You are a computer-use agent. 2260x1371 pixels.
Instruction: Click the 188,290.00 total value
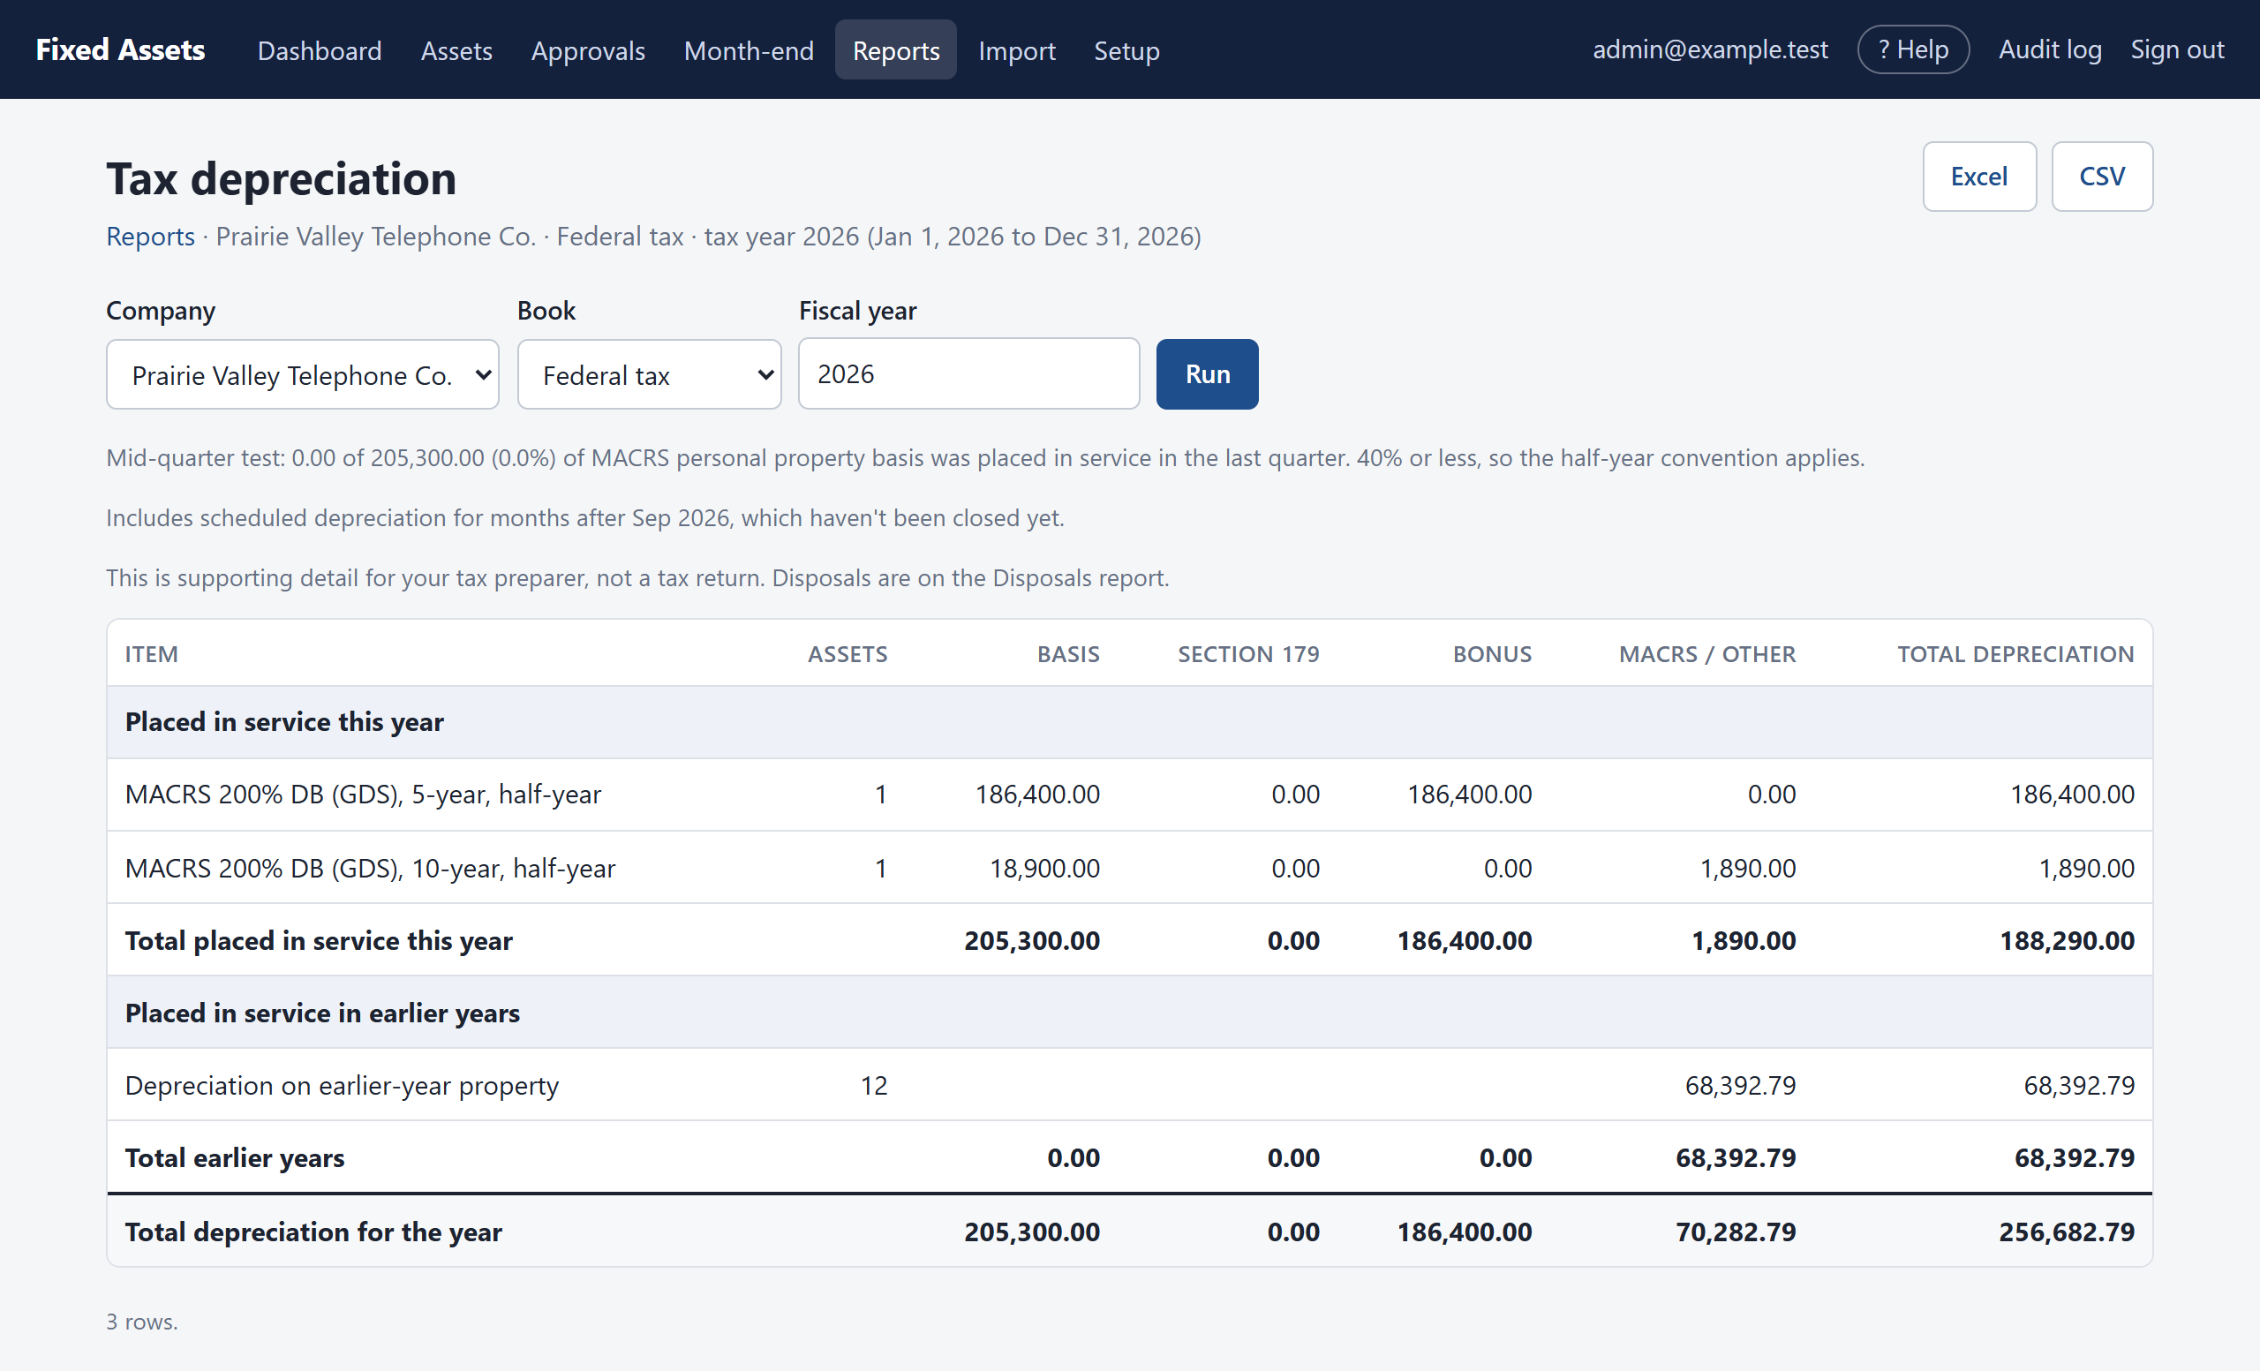[2068, 940]
